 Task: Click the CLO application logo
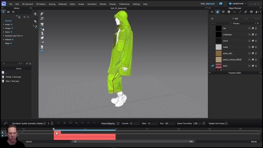point(4,4)
